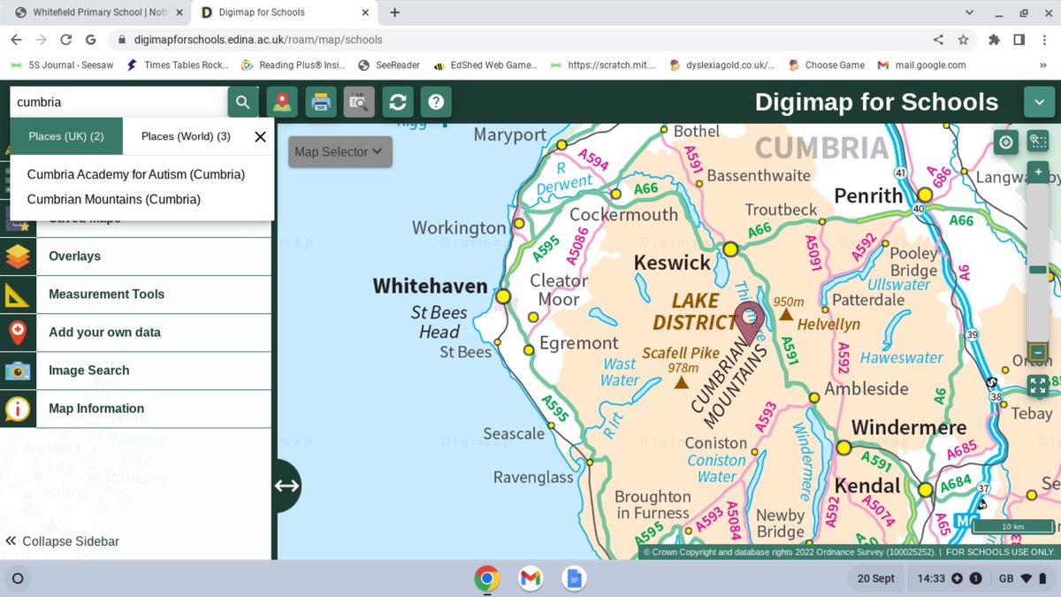The image size is (1061, 597).
Task: Select the Places (UK) (2) tab
Action: [66, 136]
